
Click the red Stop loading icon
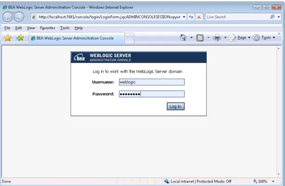[199, 17]
